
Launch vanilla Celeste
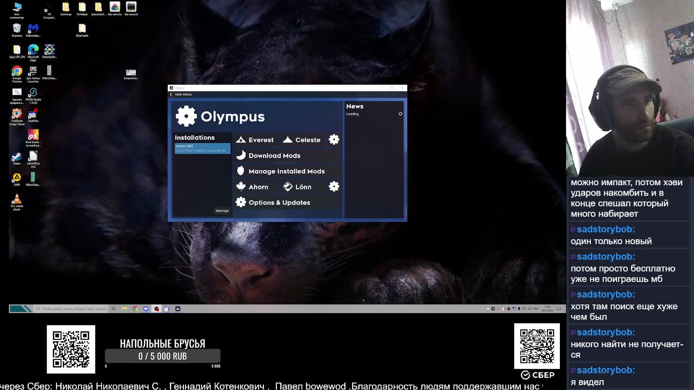[x=302, y=140]
